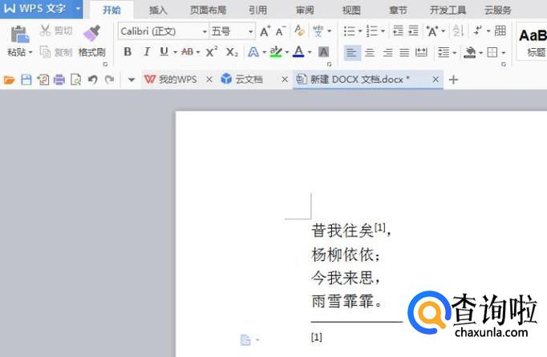Align text left
Image resolution: width=547 pixels, height=357 pixels.
point(351,53)
